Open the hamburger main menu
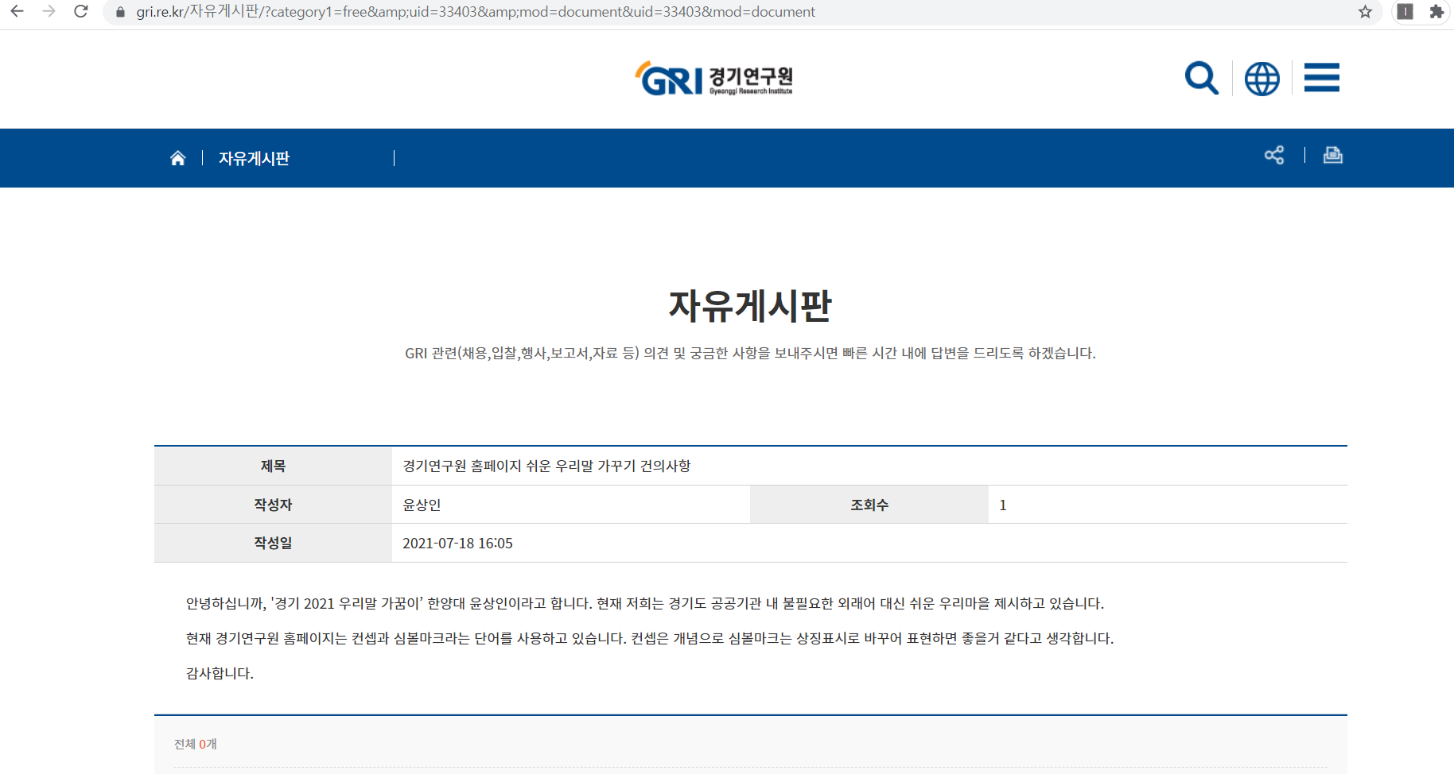 (x=1322, y=78)
